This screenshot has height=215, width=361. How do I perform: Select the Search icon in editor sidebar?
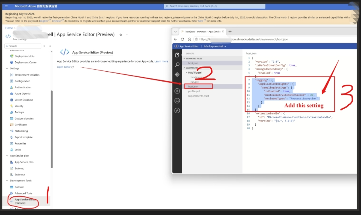pos(177,65)
